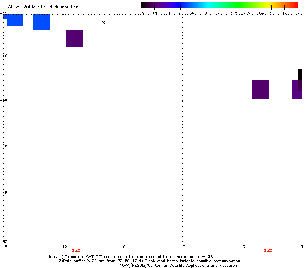Click the color scale label "-1"
The width and height of the screenshot is (305, 268).
tap(204, 13)
